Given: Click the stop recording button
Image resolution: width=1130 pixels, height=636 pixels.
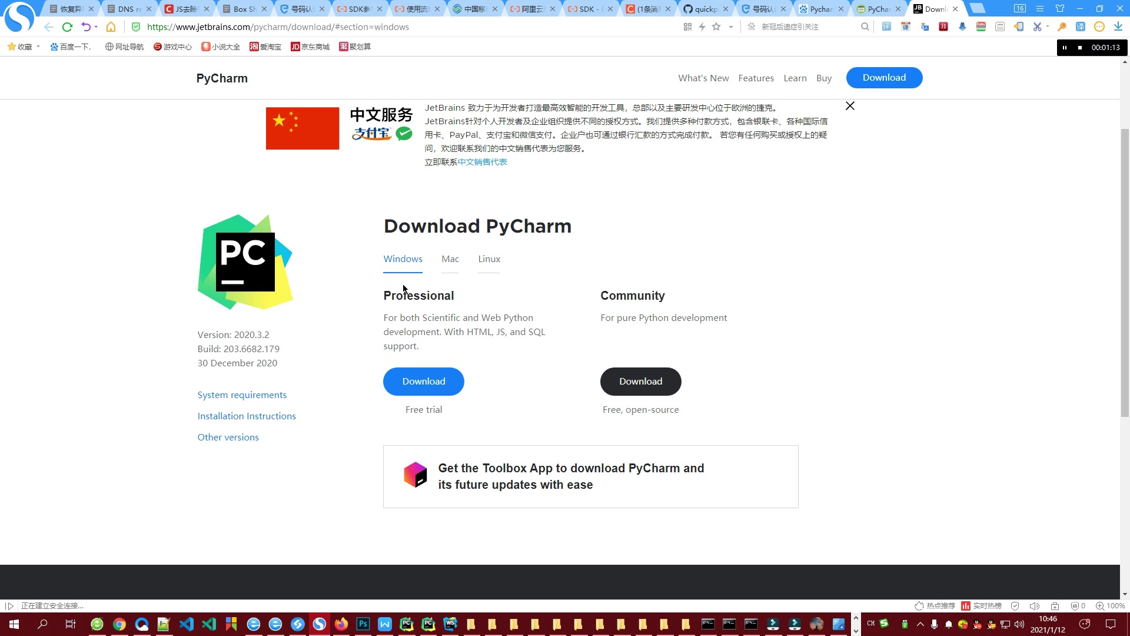Looking at the screenshot, I should (x=1079, y=47).
